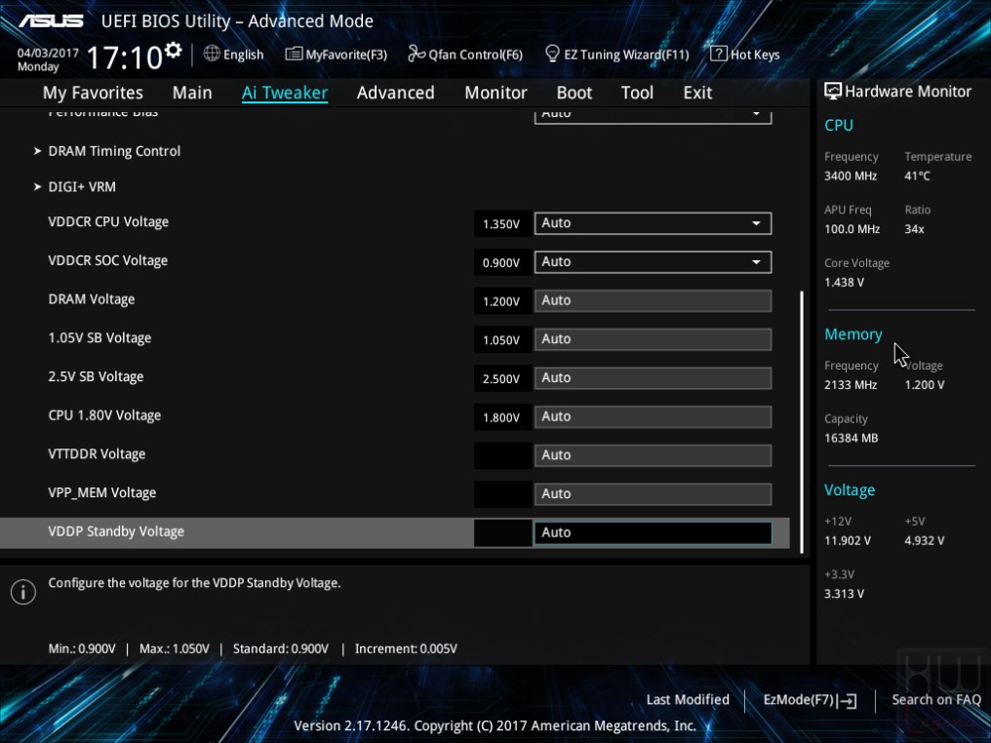The height and width of the screenshot is (743, 991).
Task: Click the settings list scrollbar
Action: click(802, 422)
